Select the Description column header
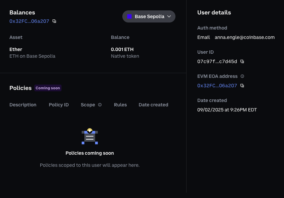 coord(23,105)
